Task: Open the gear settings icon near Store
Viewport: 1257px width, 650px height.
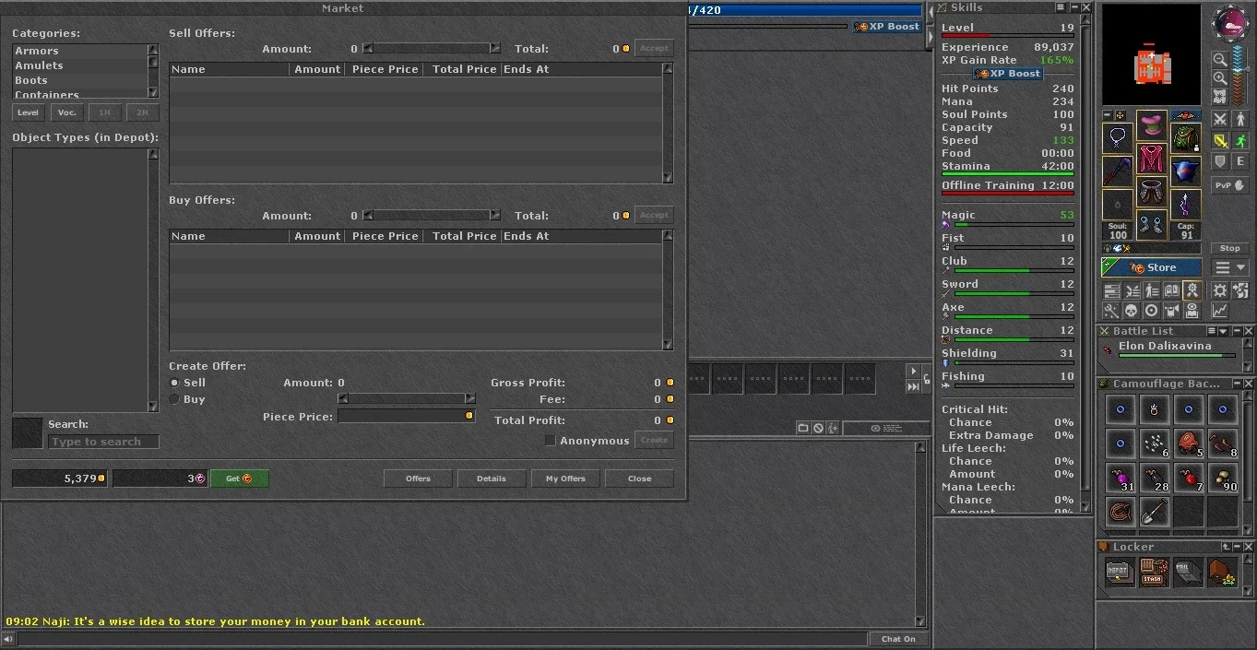Action: coord(1220,290)
